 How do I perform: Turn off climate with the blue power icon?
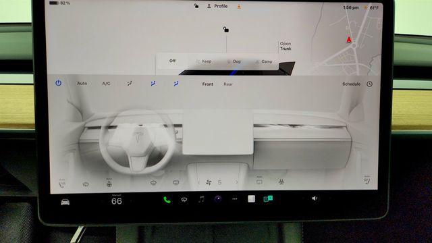click(x=58, y=82)
